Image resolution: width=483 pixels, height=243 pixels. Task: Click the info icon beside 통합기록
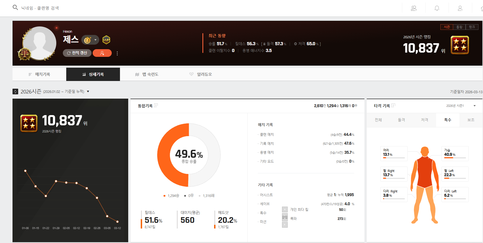click(156, 105)
